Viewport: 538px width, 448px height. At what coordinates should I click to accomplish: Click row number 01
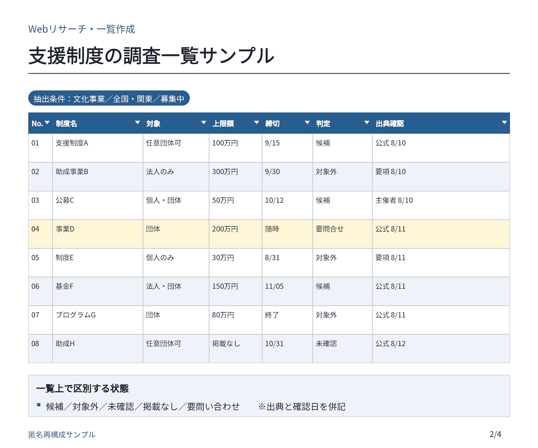pos(41,148)
